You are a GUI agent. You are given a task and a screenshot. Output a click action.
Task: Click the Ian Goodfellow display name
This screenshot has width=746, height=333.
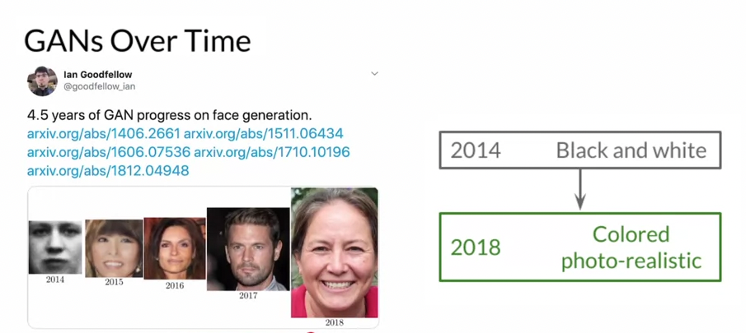coord(97,75)
